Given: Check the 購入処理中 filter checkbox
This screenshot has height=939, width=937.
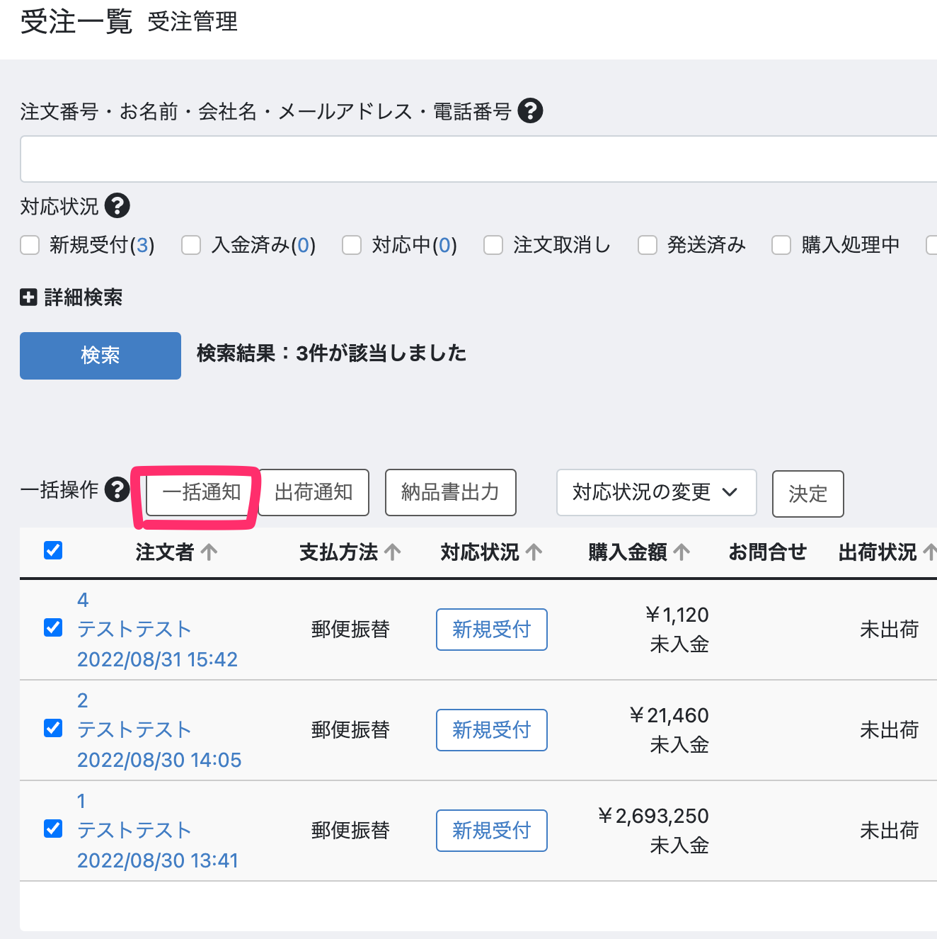Looking at the screenshot, I should coord(781,245).
